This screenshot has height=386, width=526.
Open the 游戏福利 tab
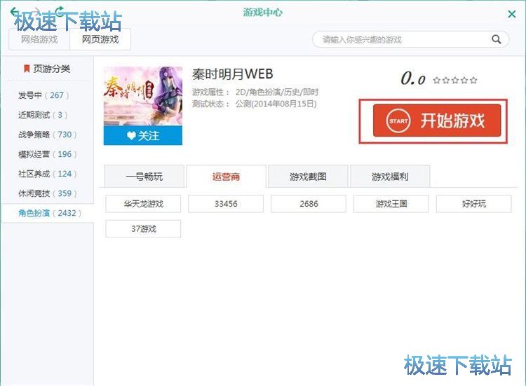coord(390,177)
